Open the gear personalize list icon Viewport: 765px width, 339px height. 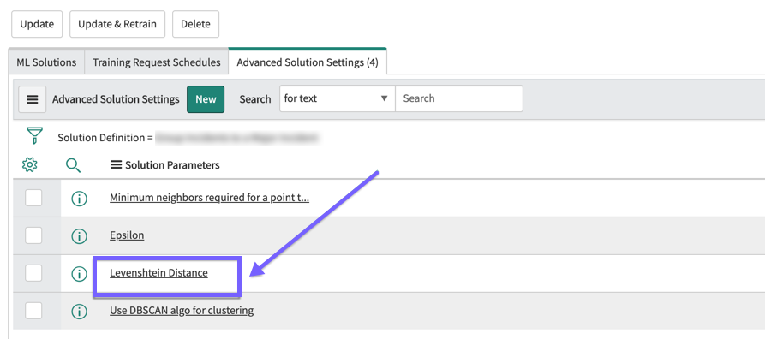coord(30,165)
